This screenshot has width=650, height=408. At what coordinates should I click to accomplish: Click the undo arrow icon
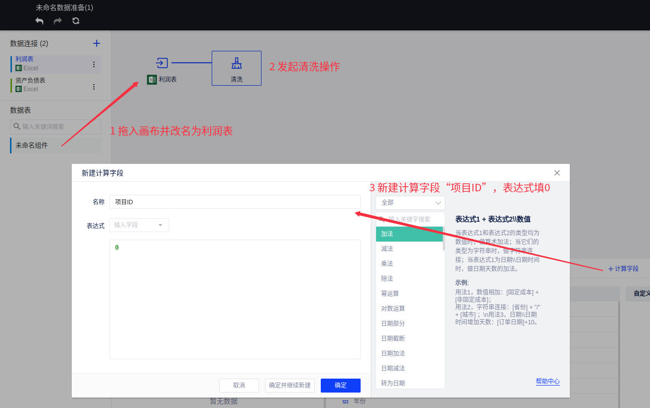[39, 21]
